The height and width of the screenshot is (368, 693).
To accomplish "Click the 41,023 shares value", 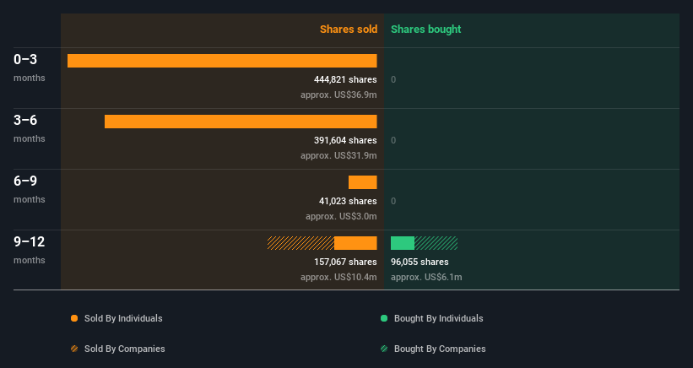I will [348, 201].
